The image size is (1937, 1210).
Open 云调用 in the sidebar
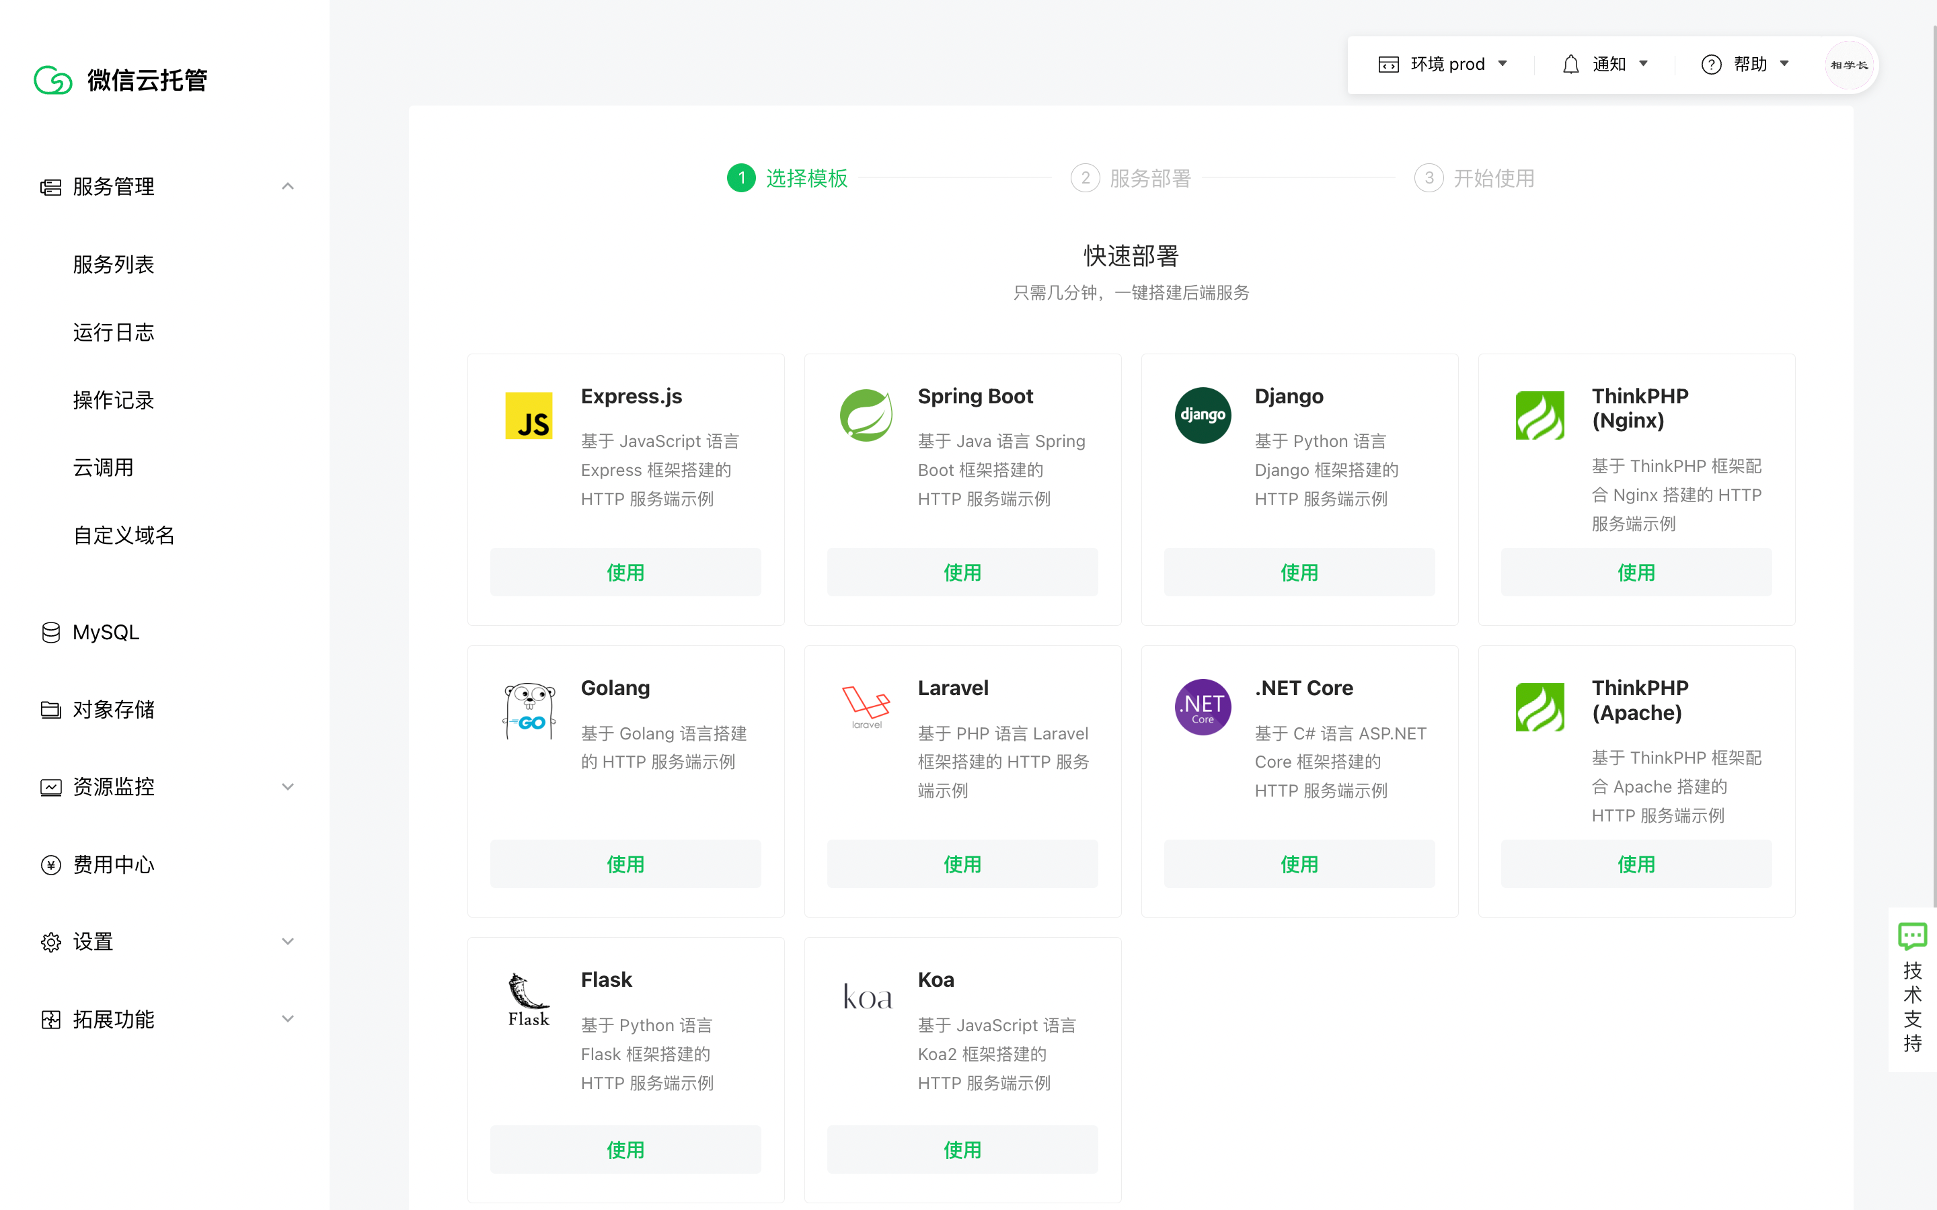(102, 468)
